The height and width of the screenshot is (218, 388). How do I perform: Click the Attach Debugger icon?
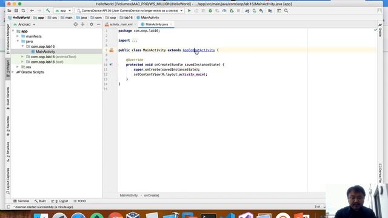(x=232, y=11)
